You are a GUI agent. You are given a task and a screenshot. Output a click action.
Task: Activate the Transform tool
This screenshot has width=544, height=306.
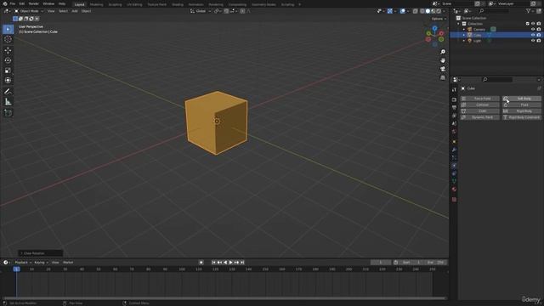[8, 81]
